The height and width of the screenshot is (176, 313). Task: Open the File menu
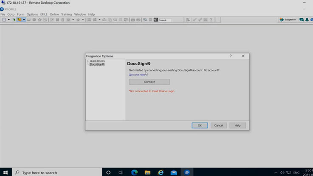[x=3, y=14]
